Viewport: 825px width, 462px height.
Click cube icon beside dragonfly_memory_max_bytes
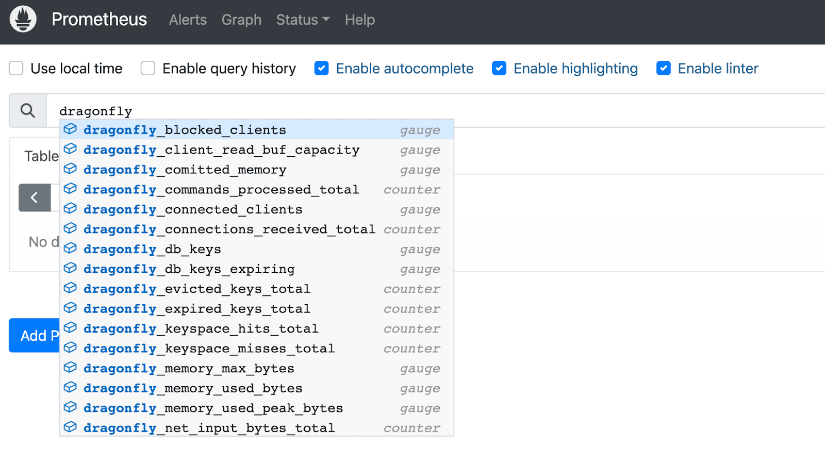[70, 368]
